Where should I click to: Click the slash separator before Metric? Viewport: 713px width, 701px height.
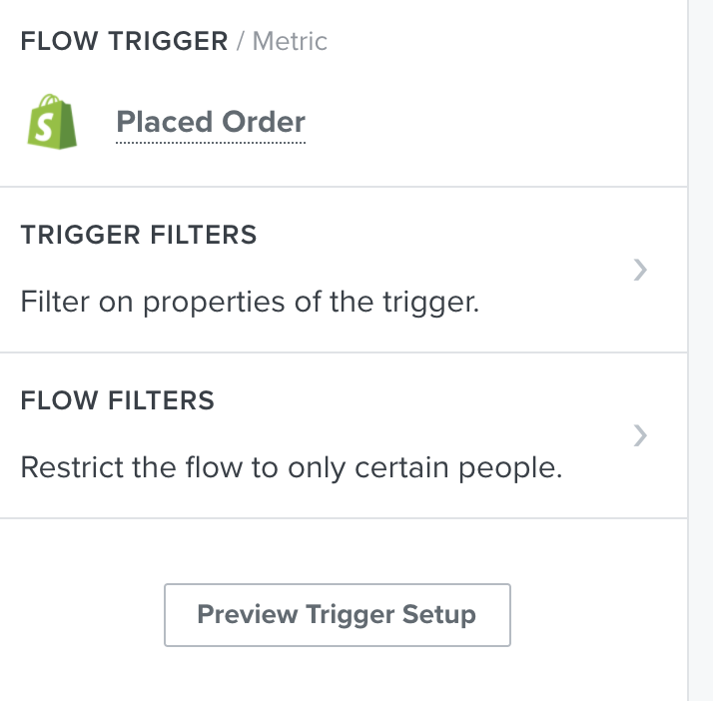pos(240,41)
